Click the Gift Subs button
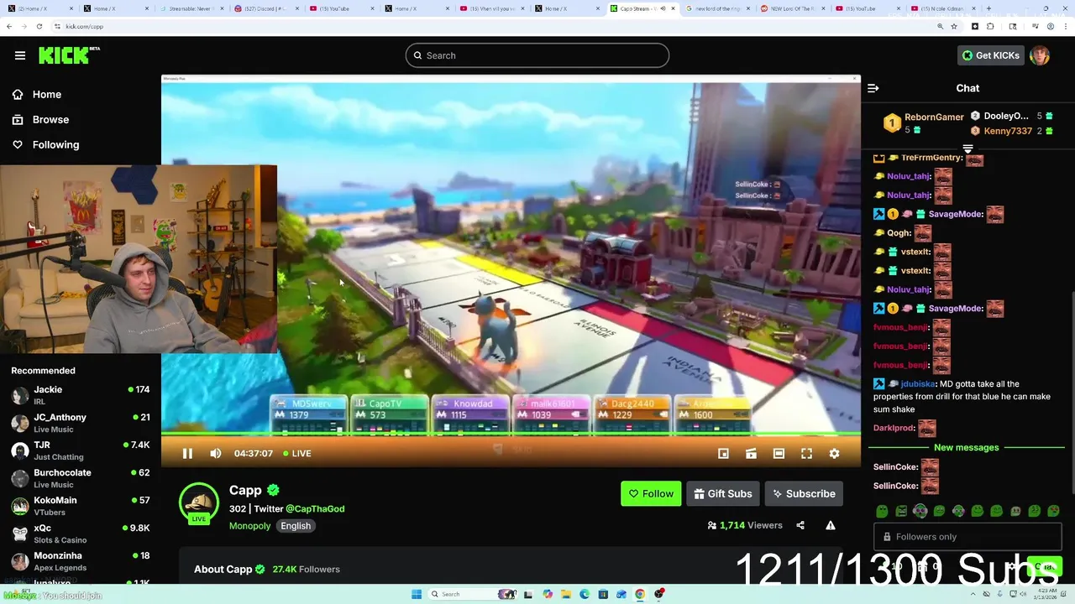 click(x=722, y=494)
